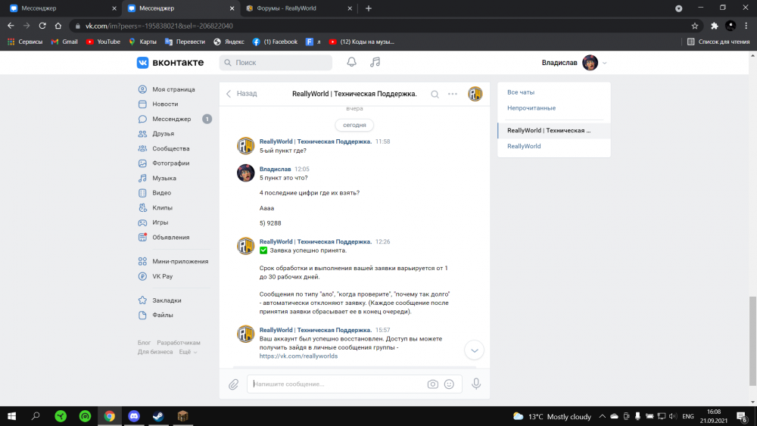Open Закладки in sidebar

pyautogui.click(x=167, y=300)
